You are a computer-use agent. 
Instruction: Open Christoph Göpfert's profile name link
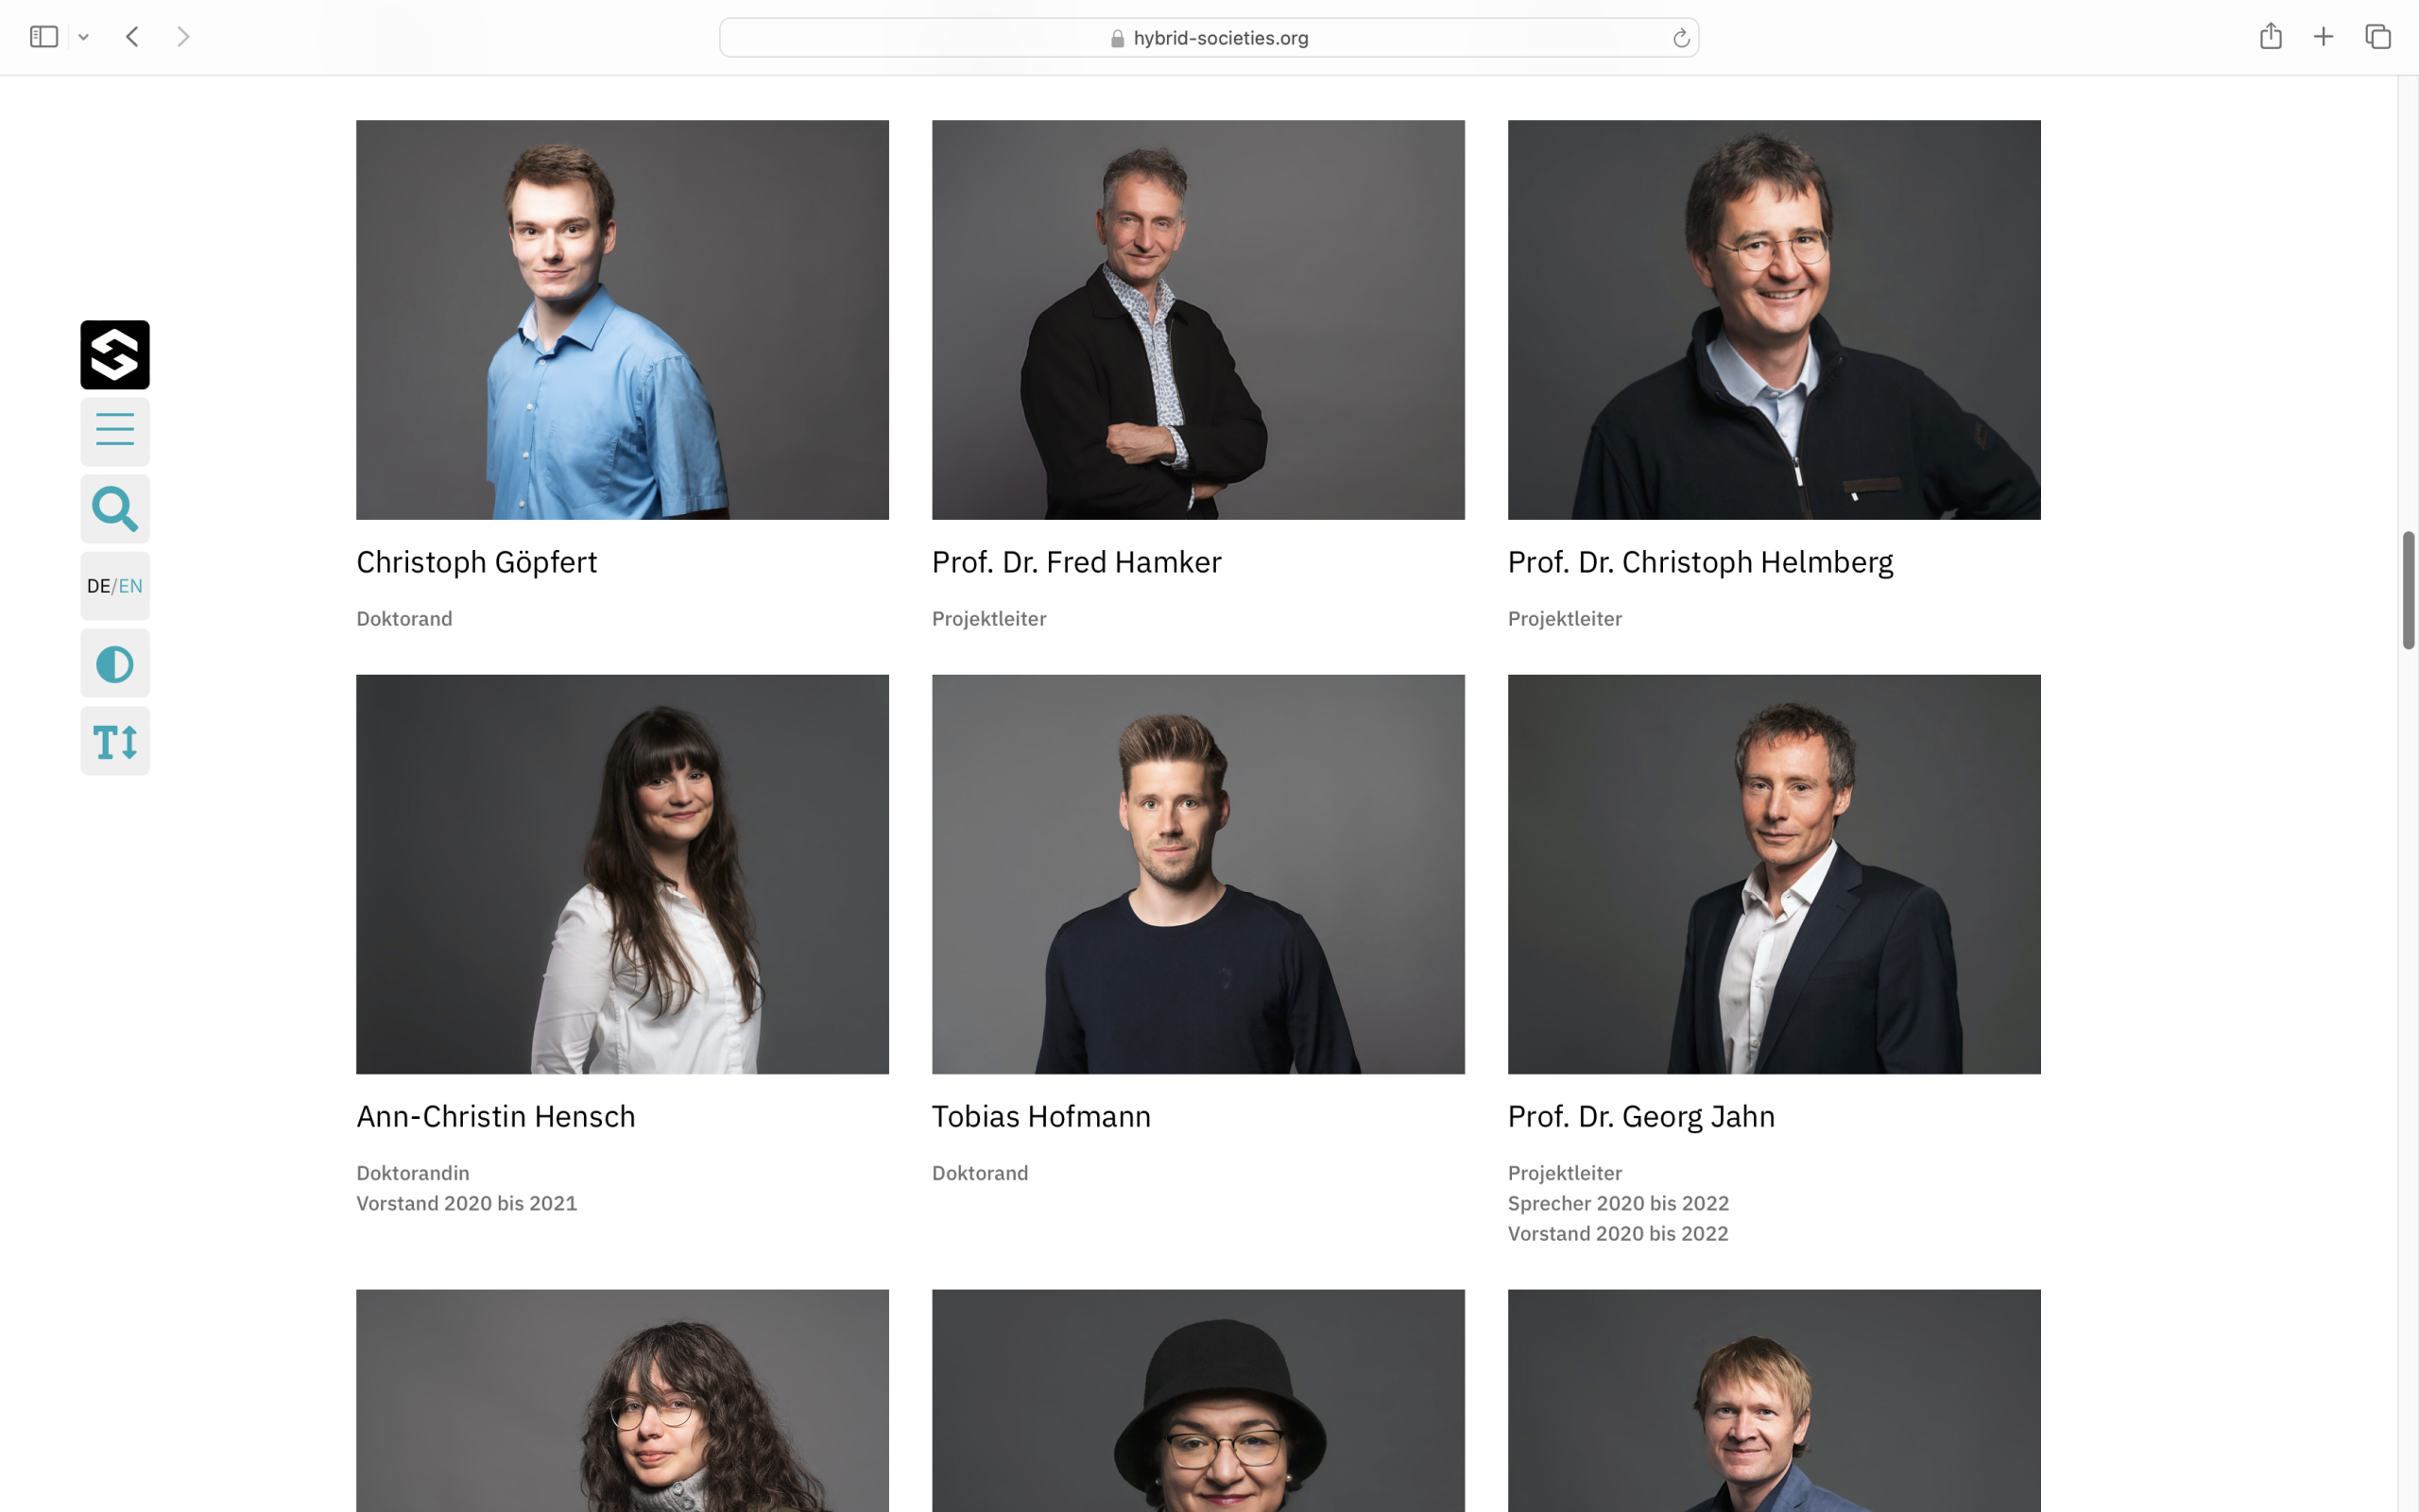[477, 562]
